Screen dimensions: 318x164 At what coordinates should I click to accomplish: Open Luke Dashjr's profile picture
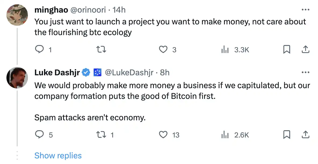tap(17, 78)
